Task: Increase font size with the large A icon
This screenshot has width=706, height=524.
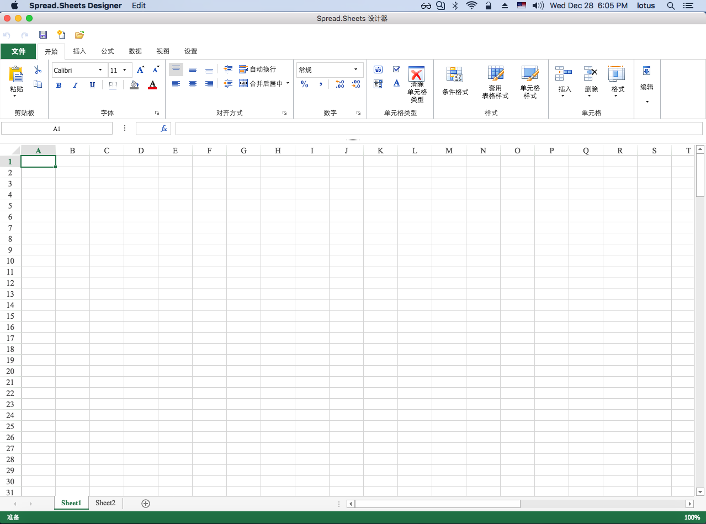Action: coord(141,69)
